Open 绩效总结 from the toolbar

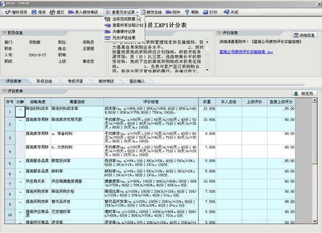152,12
